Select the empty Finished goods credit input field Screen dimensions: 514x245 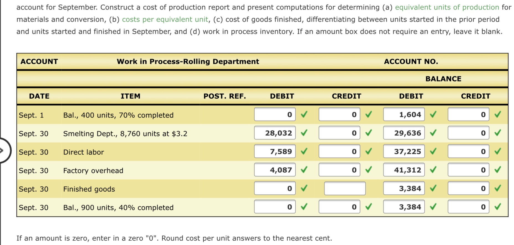click(x=345, y=188)
